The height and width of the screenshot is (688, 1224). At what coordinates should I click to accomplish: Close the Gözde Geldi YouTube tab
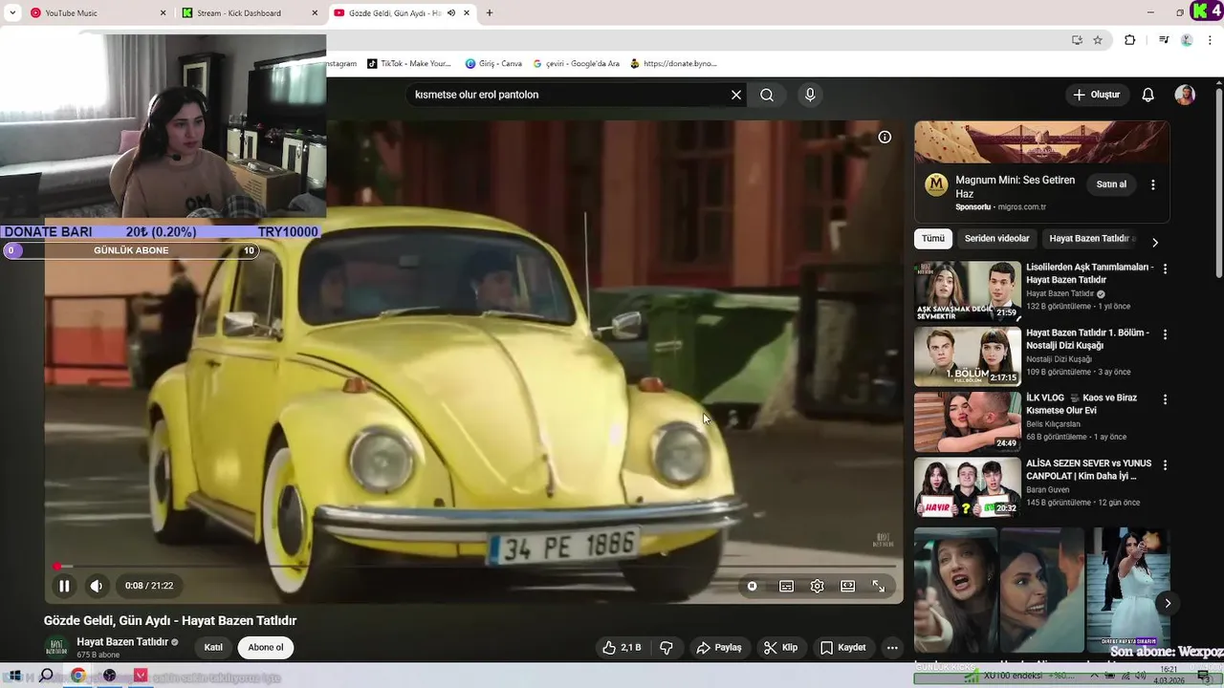pyautogui.click(x=467, y=13)
